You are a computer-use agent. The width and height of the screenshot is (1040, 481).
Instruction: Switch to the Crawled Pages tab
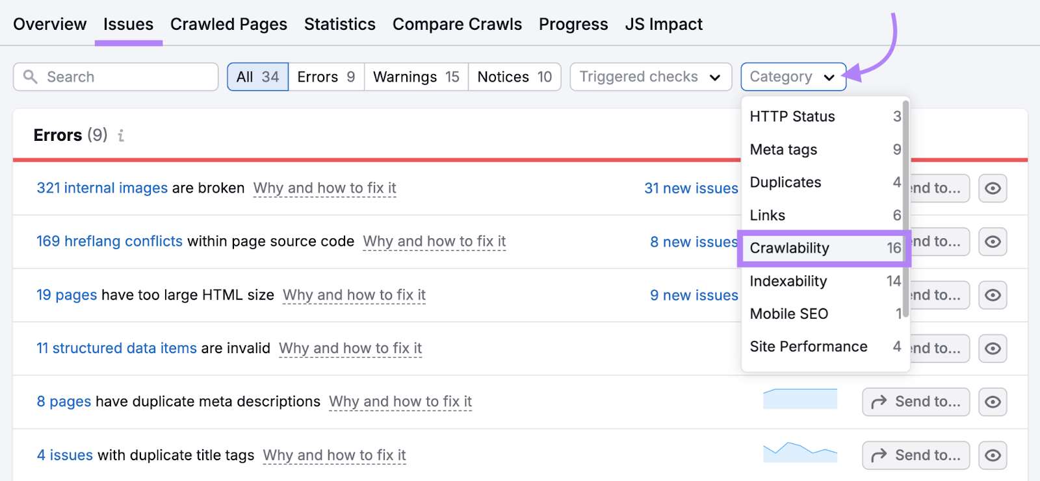pyautogui.click(x=229, y=24)
